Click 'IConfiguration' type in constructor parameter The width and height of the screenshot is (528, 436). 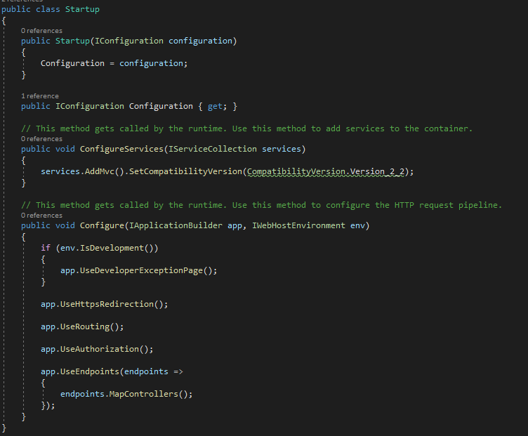[129, 41]
